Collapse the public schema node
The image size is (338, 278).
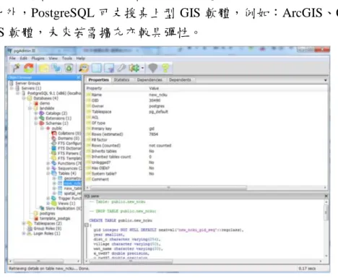[42, 129]
